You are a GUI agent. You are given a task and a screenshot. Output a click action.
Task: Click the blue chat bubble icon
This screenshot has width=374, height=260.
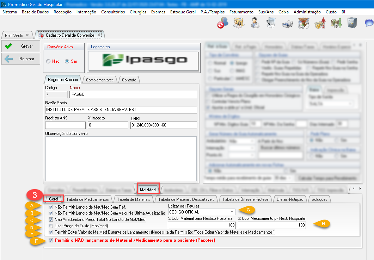pos(368,23)
